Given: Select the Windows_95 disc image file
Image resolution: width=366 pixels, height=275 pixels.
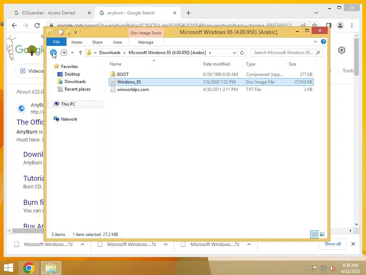Looking at the screenshot, I should (x=211, y=82).
